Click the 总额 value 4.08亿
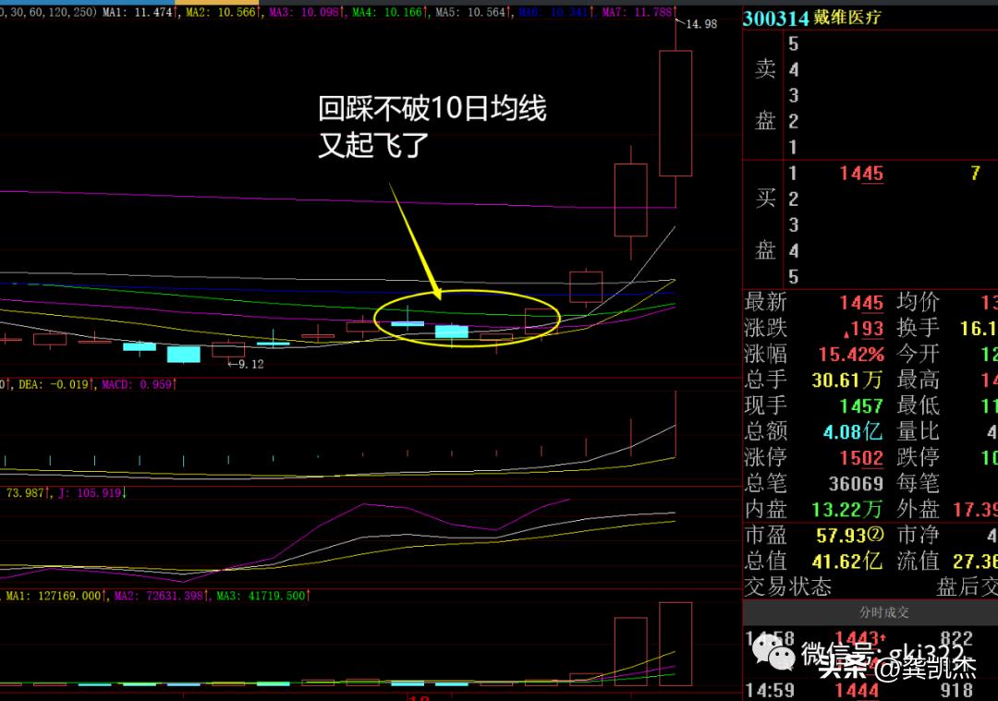998x701 pixels. 852,432
